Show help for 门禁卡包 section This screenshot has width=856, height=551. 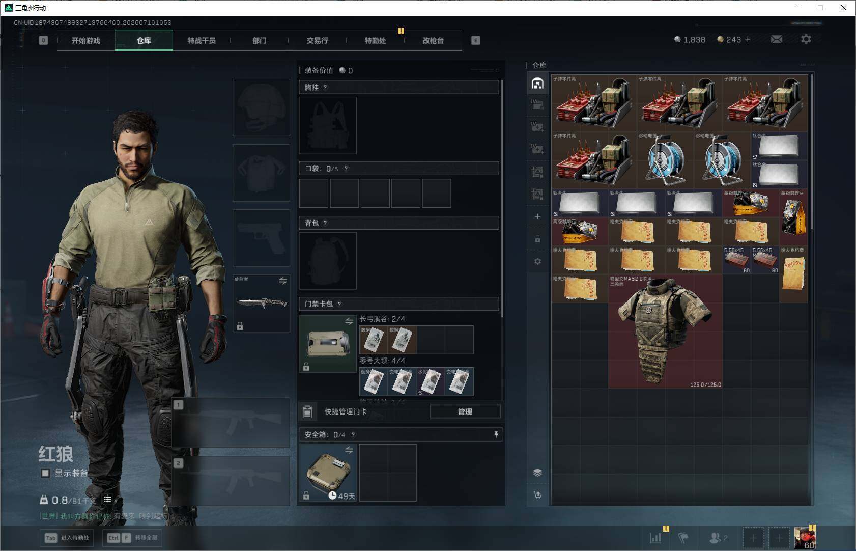(x=339, y=304)
